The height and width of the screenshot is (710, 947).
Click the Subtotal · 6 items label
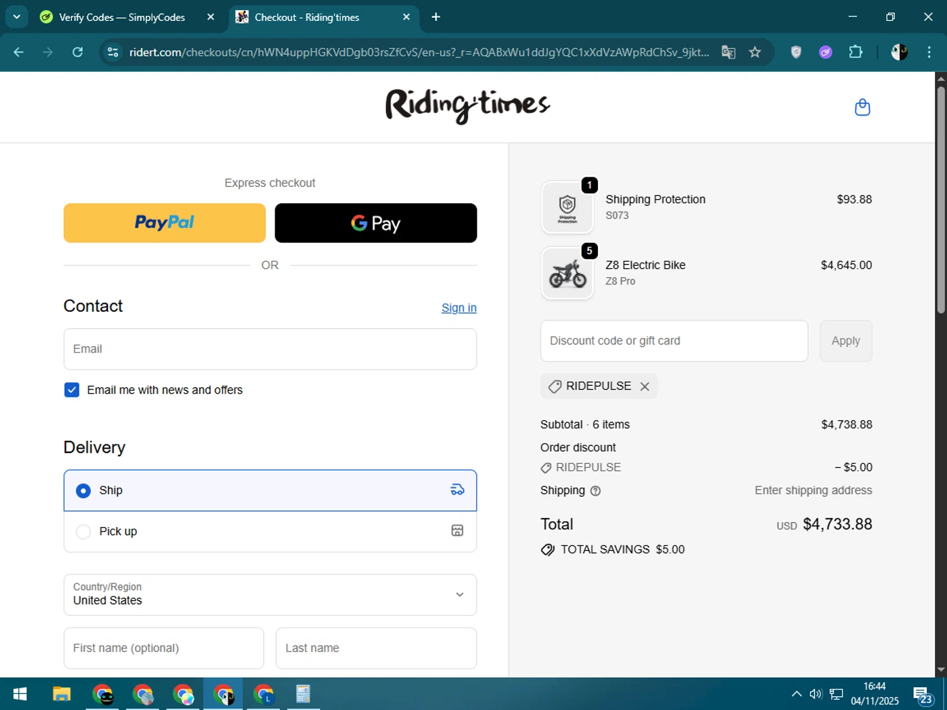click(585, 425)
